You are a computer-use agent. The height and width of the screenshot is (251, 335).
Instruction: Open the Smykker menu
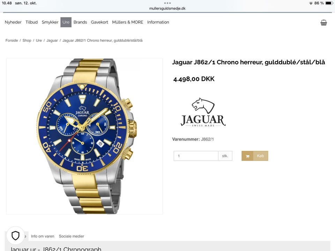[x=50, y=22]
